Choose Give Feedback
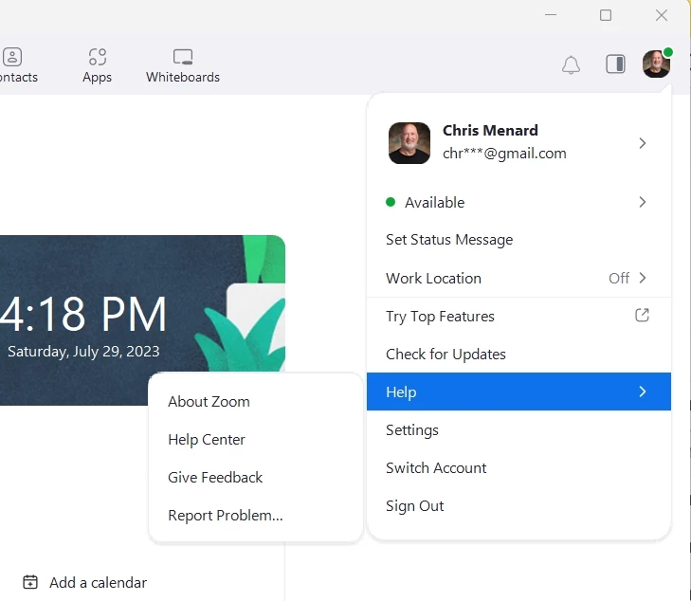This screenshot has height=601, width=691. pos(256,477)
